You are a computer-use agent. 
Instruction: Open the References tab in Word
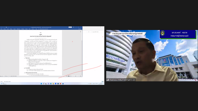click(19, 29)
